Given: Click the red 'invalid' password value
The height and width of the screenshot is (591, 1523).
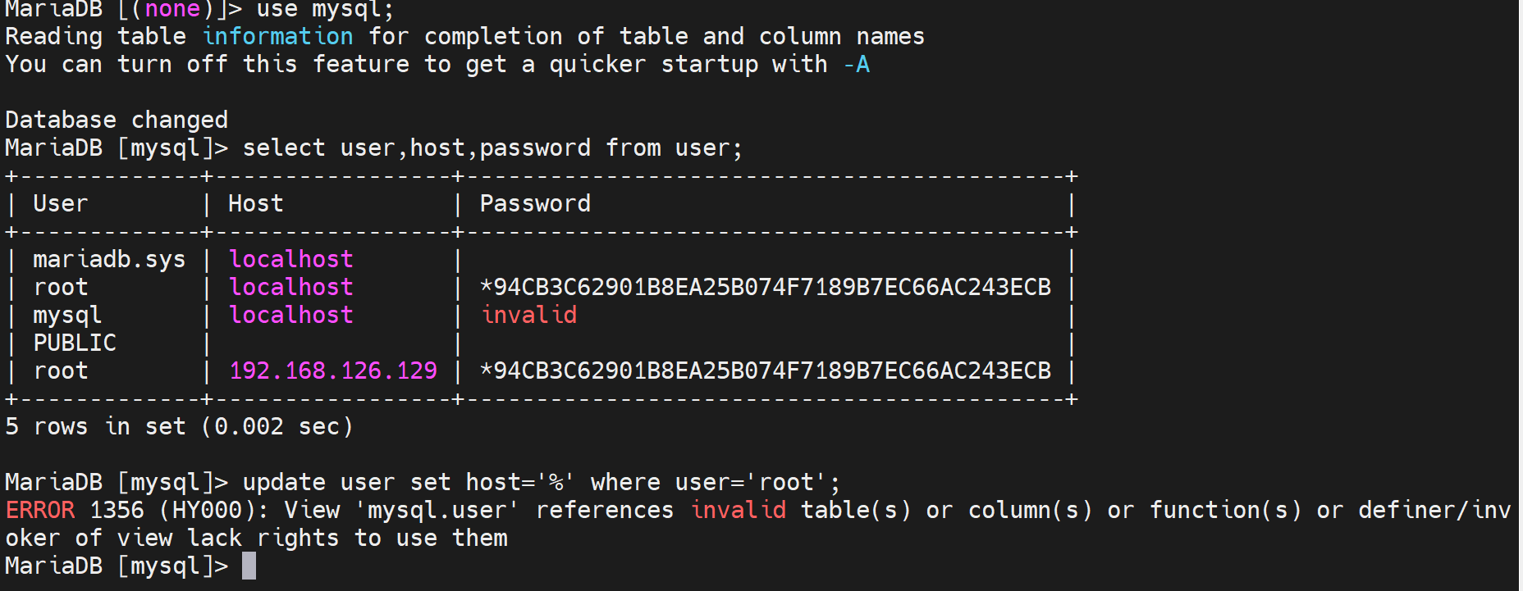Looking at the screenshot, I should 529,315.
